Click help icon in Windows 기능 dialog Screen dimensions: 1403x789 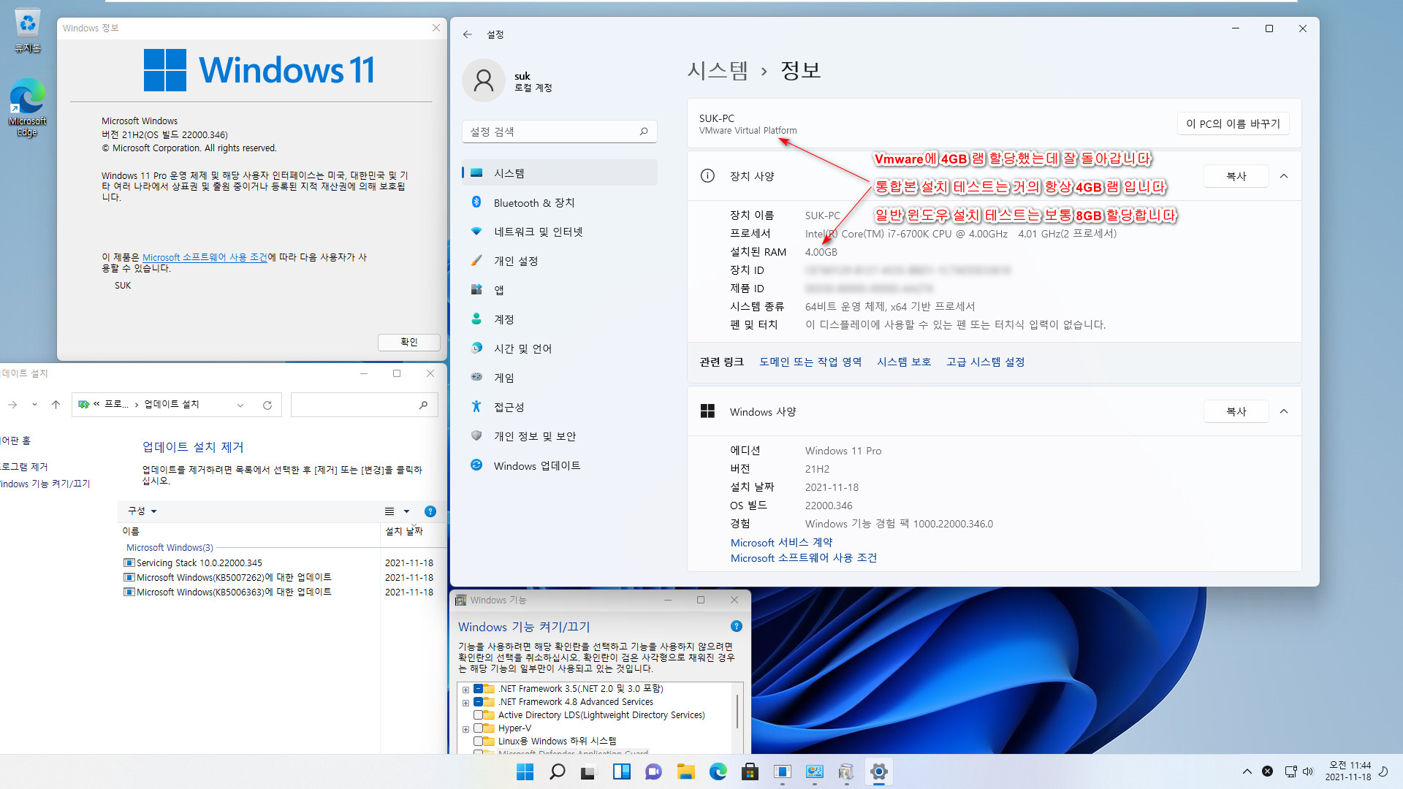coord(737,626)
